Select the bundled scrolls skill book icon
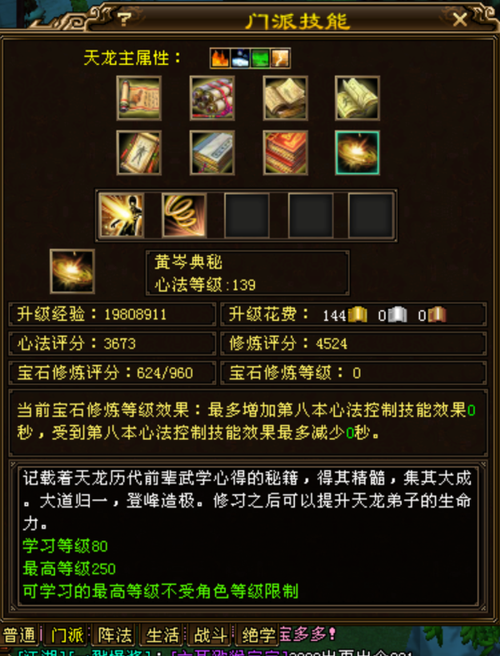 tap(212, 98)
